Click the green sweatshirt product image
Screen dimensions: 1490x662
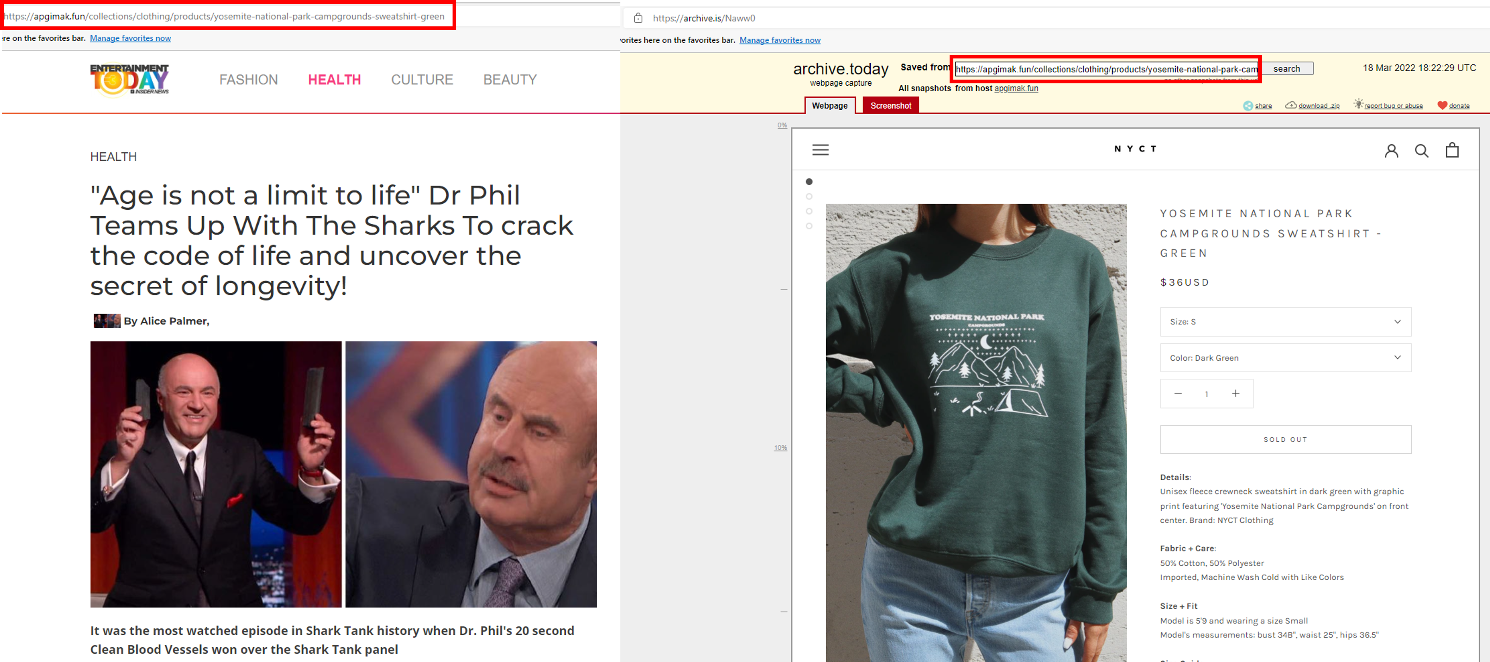click(976, 433)
